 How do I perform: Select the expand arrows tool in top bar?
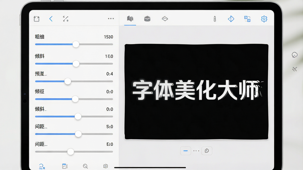(66, 19)
